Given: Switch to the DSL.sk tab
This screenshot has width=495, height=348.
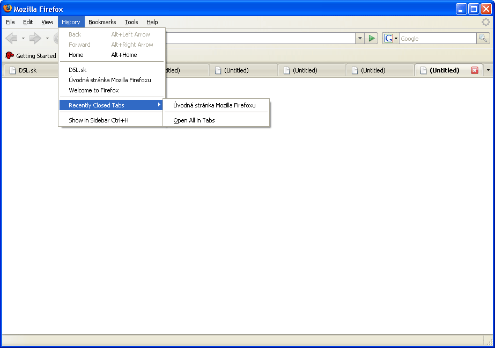Looking at the screenshot, I should pyautogui.click(x=31, y=70).
